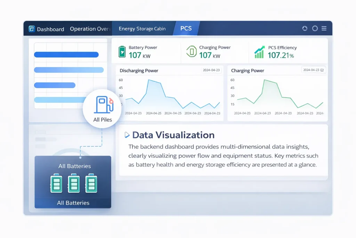The width and height of the screenshot is (356, 238).
Task: Click the Data Visualization triangle arrow
Action: (x=127, y=135)
